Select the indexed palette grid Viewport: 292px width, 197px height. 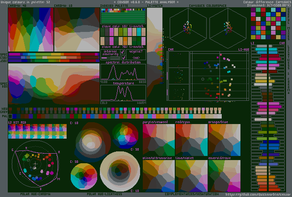coord(123,17)
